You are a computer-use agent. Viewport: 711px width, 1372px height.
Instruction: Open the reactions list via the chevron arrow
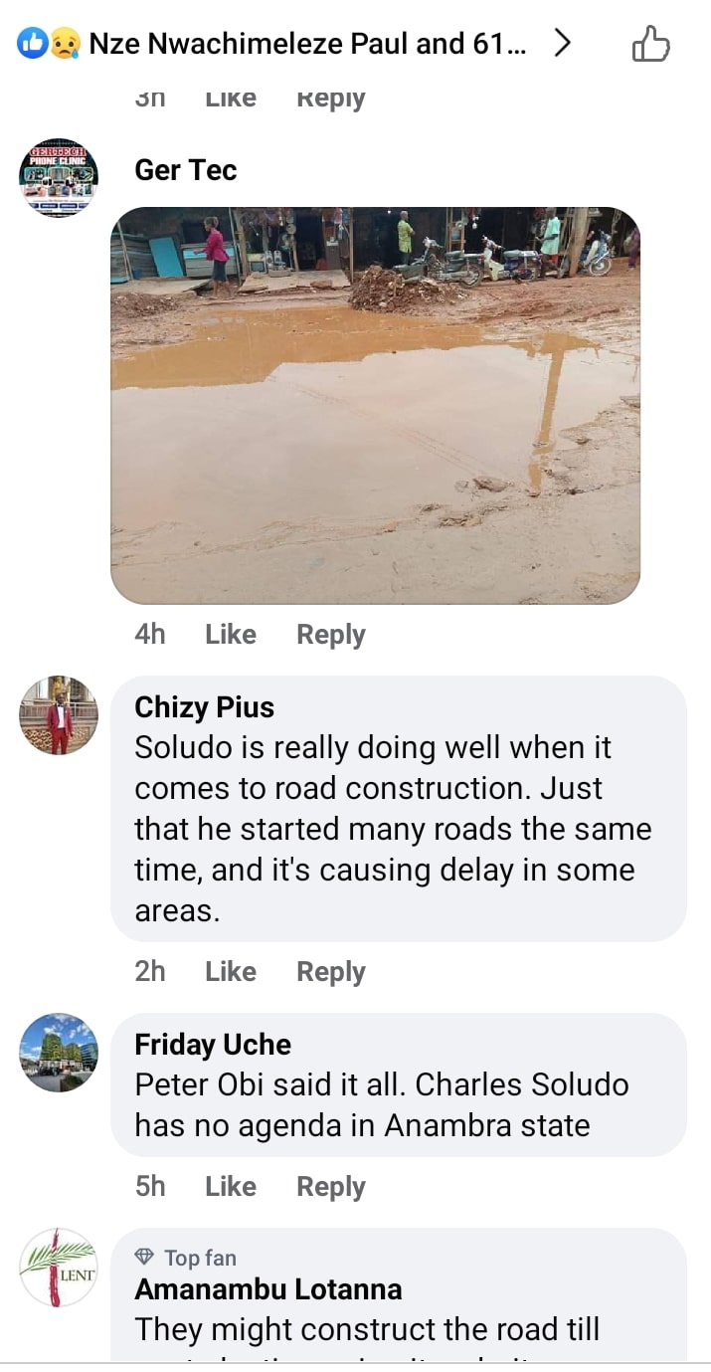(563, 44)
